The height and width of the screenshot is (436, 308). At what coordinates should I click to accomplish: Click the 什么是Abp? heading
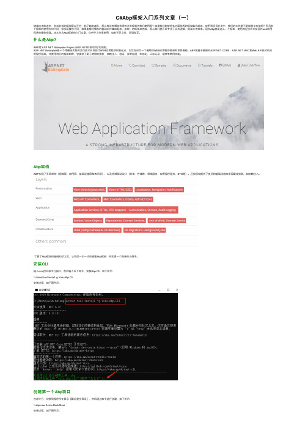click(45, 40)
